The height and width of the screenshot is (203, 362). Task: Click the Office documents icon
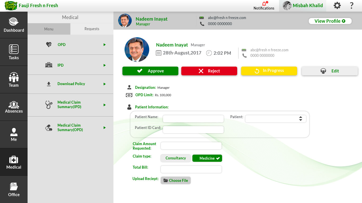click(14, 187)
